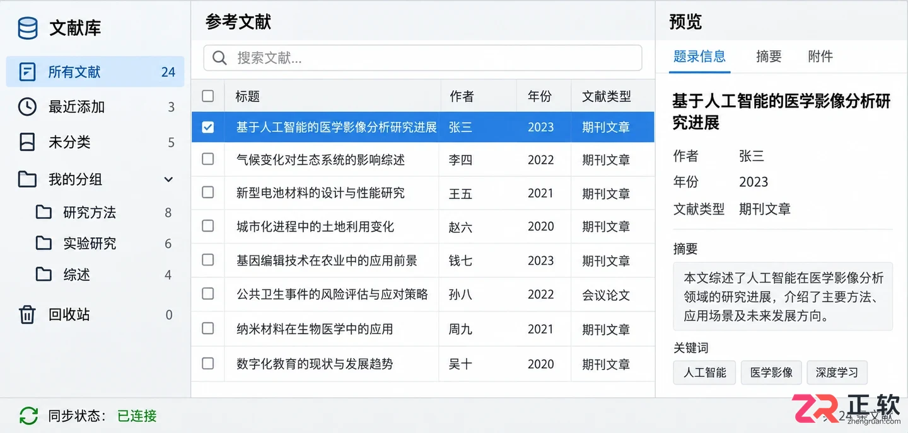This screenshot has width=908, height=433.
Task: Check the 气候变化对生态系统的影响综述 row checkbox
Action: (x=208, y=159)
